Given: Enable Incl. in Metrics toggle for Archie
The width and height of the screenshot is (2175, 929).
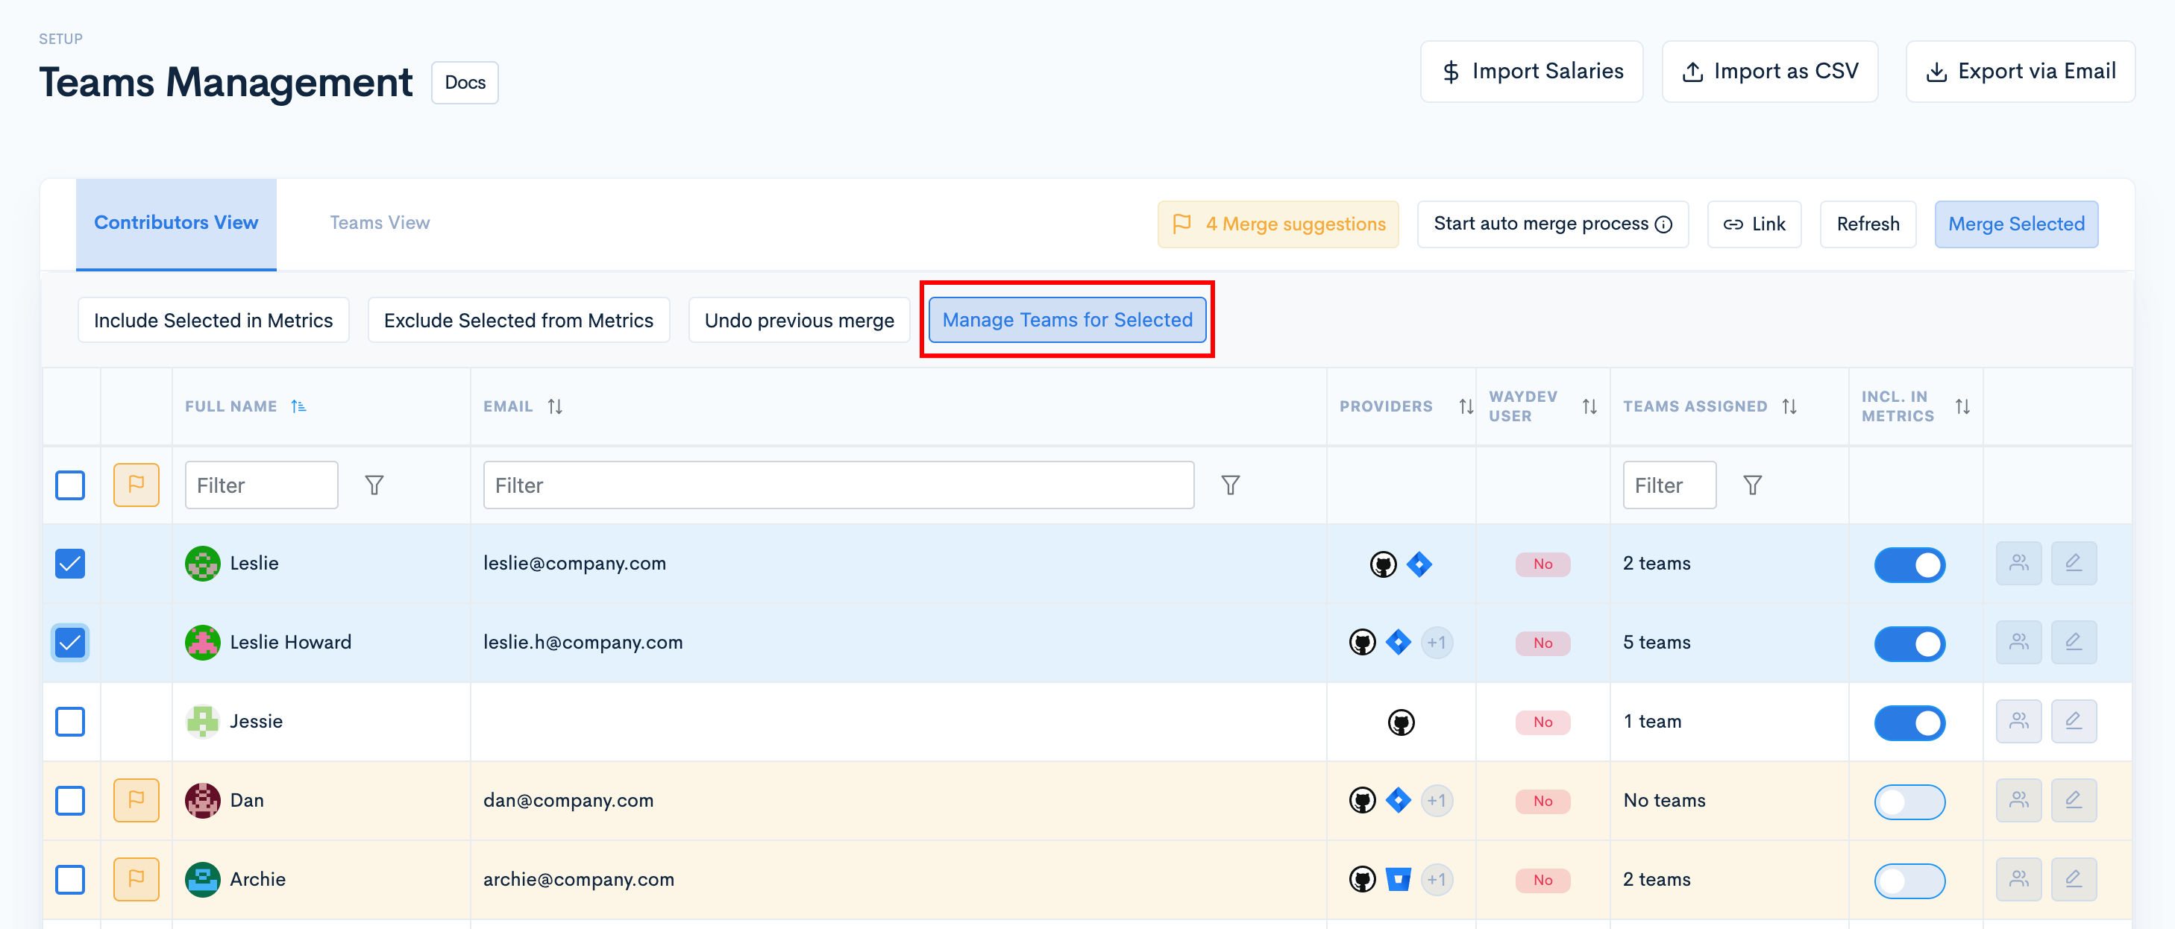Looking at the screenshot, I should coord(1909,881).
